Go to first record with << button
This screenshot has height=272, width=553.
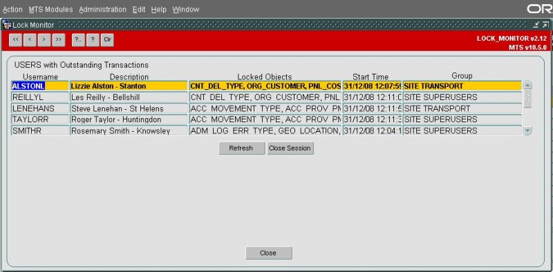(15, 40)
